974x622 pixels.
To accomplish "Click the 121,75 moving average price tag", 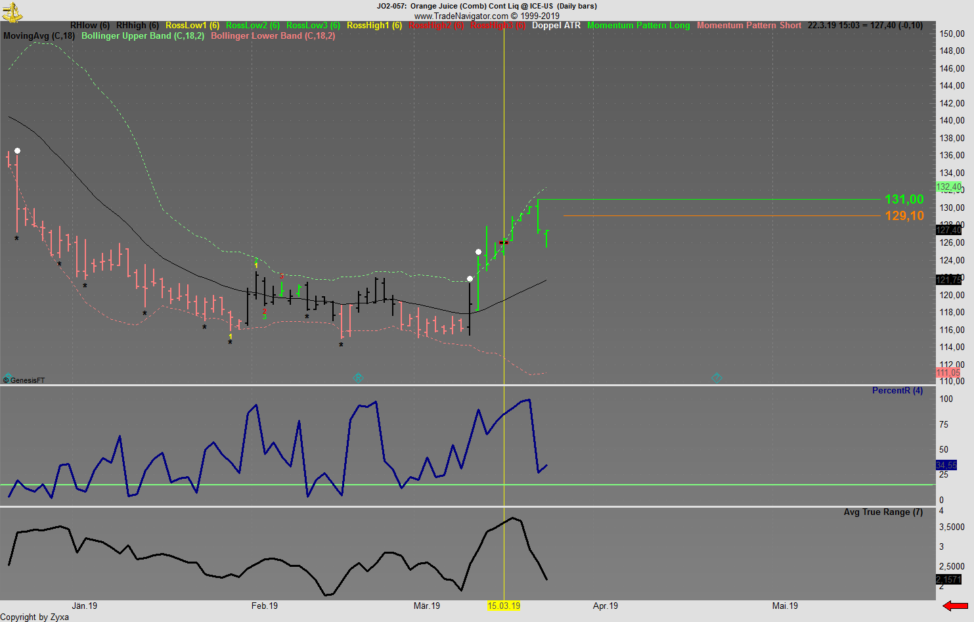I will [949, 280].
